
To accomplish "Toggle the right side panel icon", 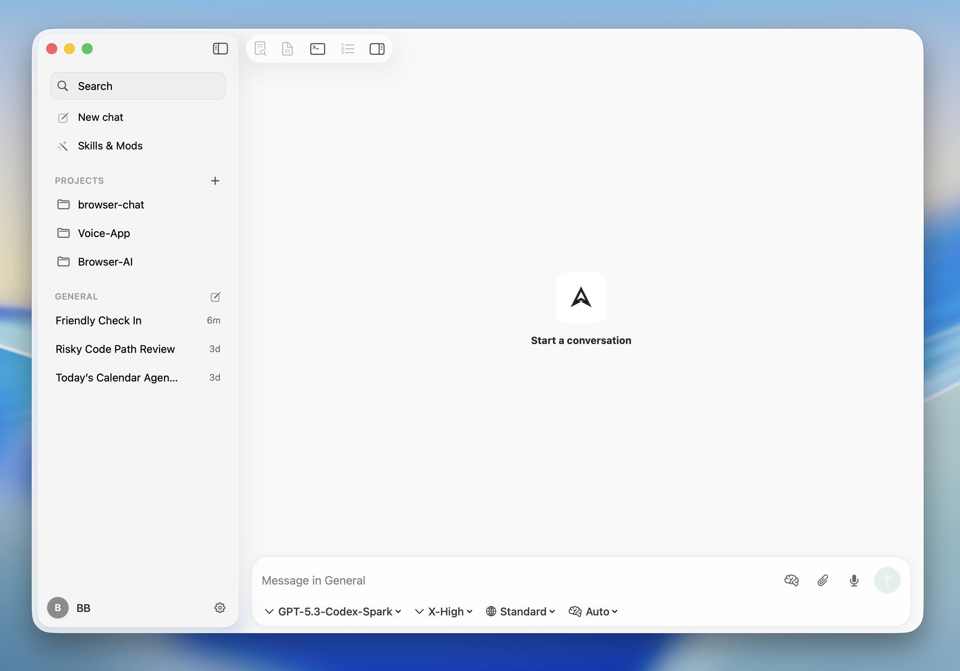I will click(377, 49).
